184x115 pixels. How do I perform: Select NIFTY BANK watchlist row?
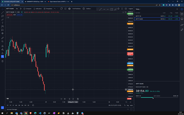coord(157,19)
